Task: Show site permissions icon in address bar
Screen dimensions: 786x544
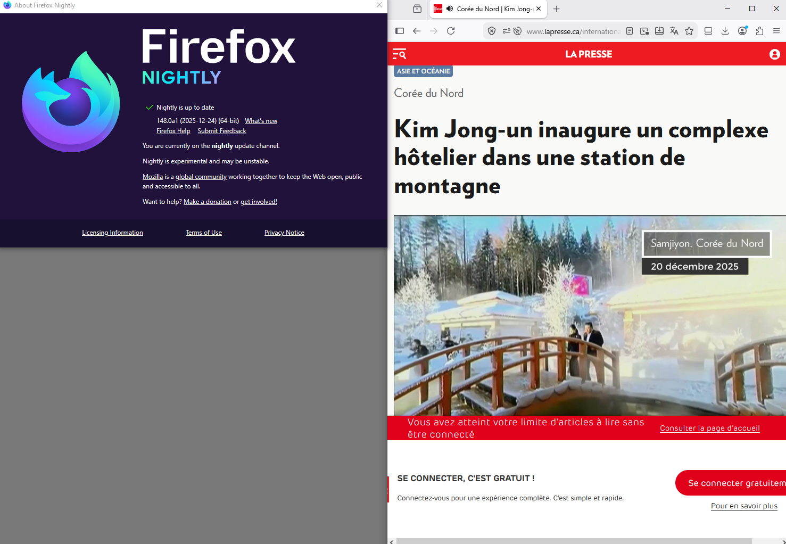Action: [x=506, y=31]
